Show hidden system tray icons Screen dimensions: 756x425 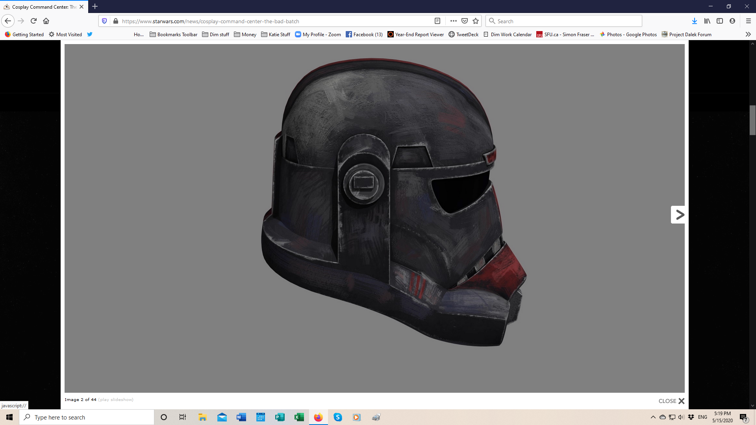(x=653, y=417)
